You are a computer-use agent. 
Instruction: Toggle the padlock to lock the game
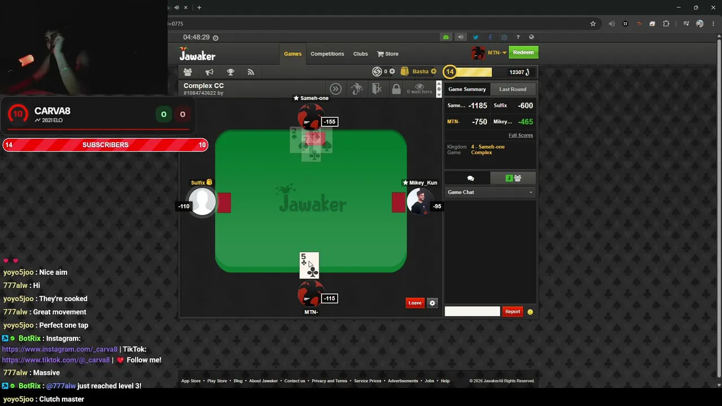pos(396,89)
